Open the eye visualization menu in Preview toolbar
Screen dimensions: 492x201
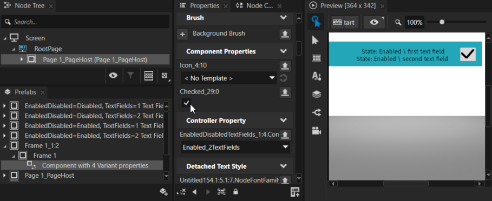[x=374, y=23]
